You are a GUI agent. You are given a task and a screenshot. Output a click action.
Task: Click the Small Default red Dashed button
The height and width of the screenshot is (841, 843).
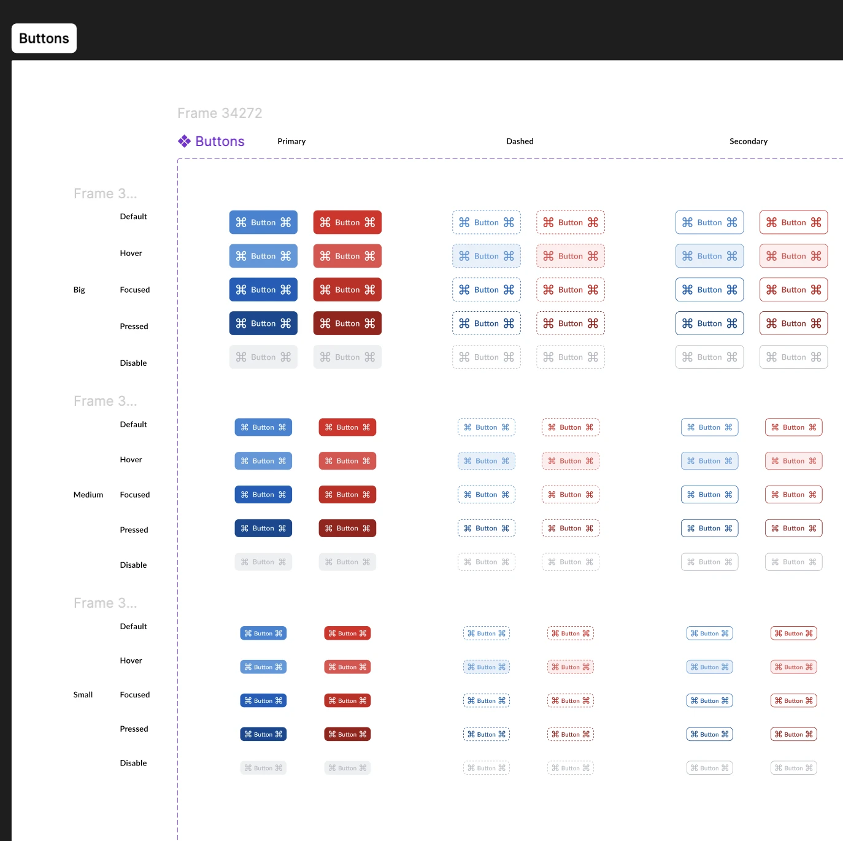(571, 634)
